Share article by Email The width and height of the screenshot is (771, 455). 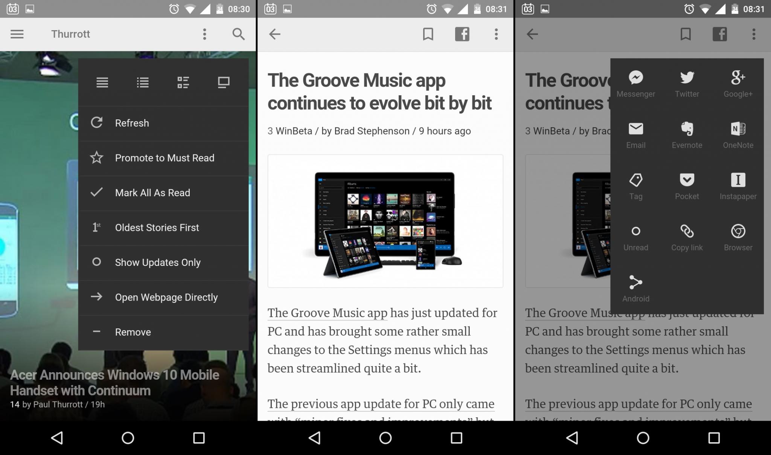pos(636,136)
